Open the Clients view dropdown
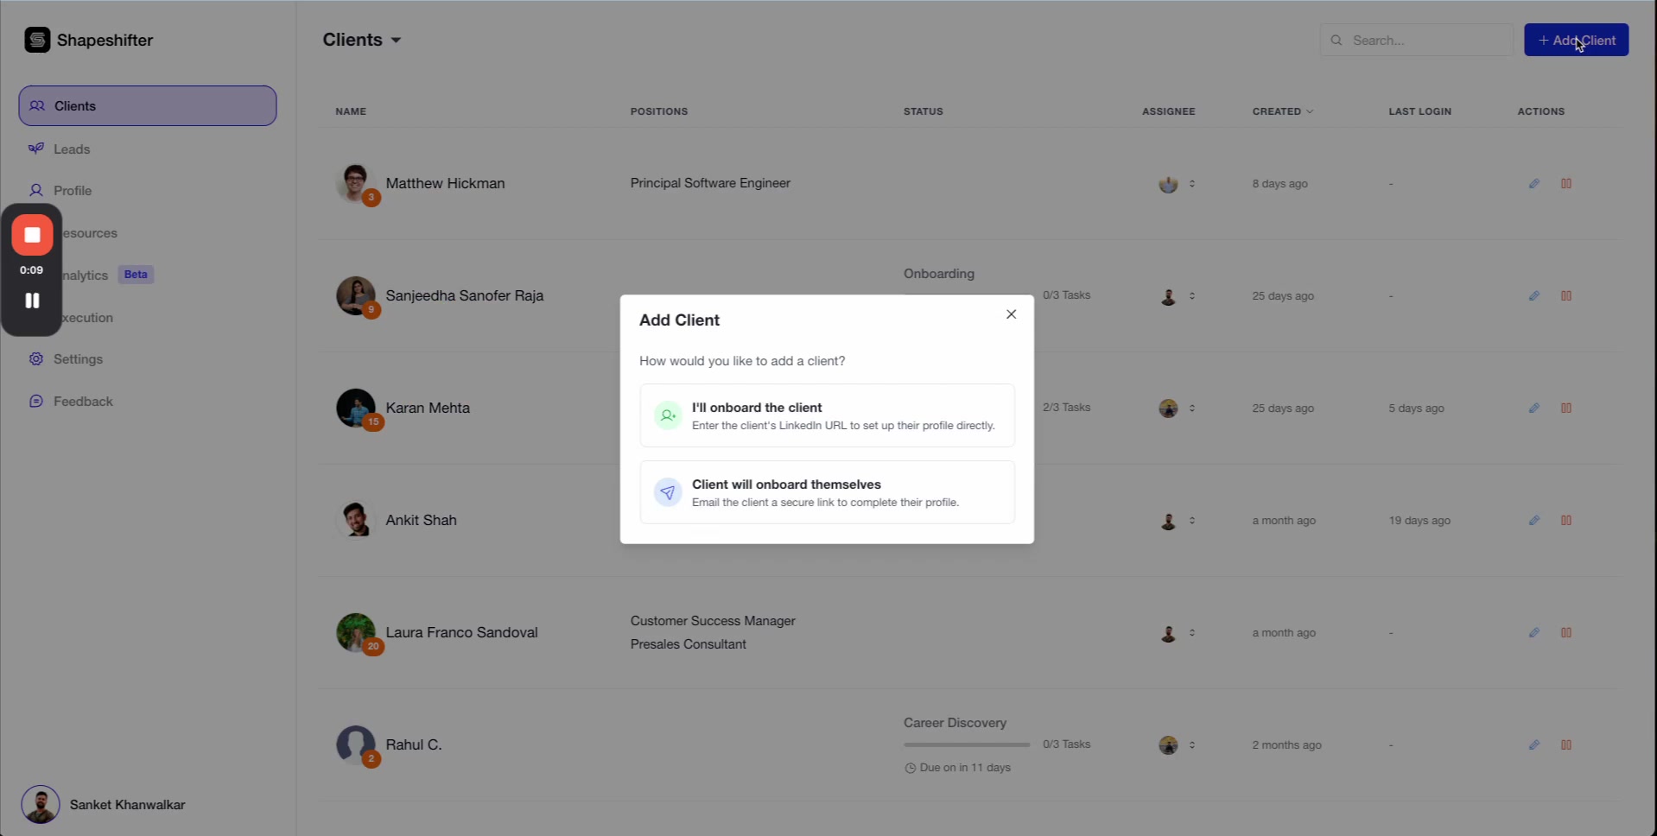The image size is (1657, 836). pyautogui.click(x=397, y=40)
